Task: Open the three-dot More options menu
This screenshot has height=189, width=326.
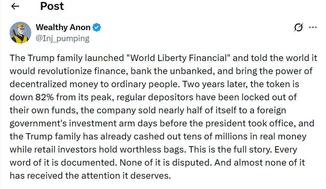Action: pos(313,27)
